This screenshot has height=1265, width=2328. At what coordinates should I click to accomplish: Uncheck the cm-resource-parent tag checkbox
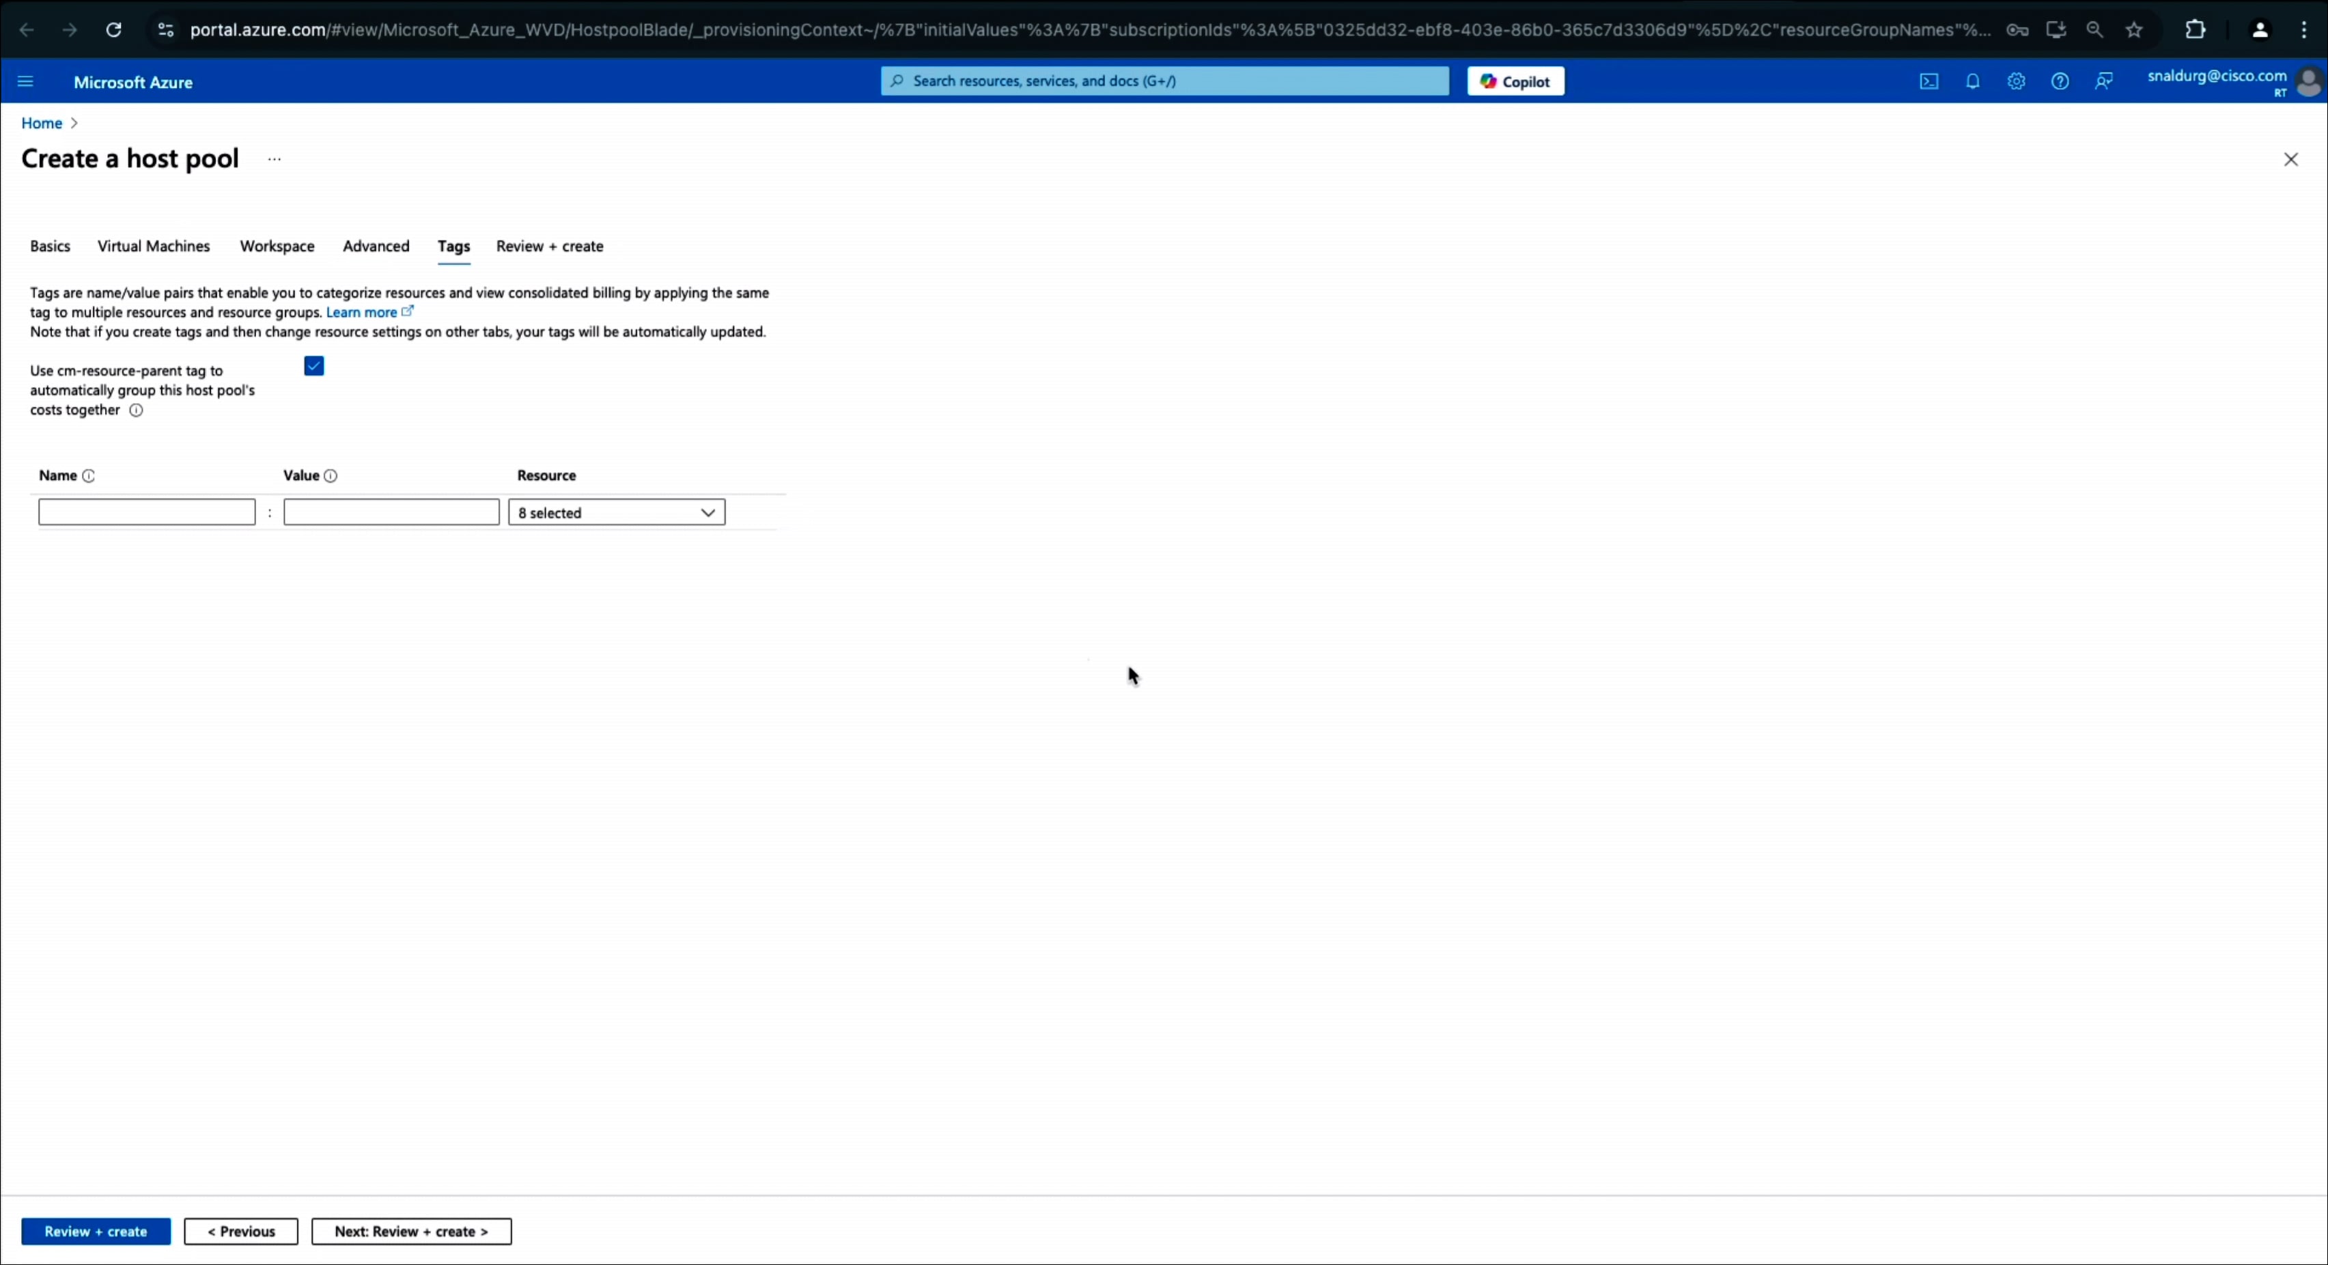click(313, 366)
